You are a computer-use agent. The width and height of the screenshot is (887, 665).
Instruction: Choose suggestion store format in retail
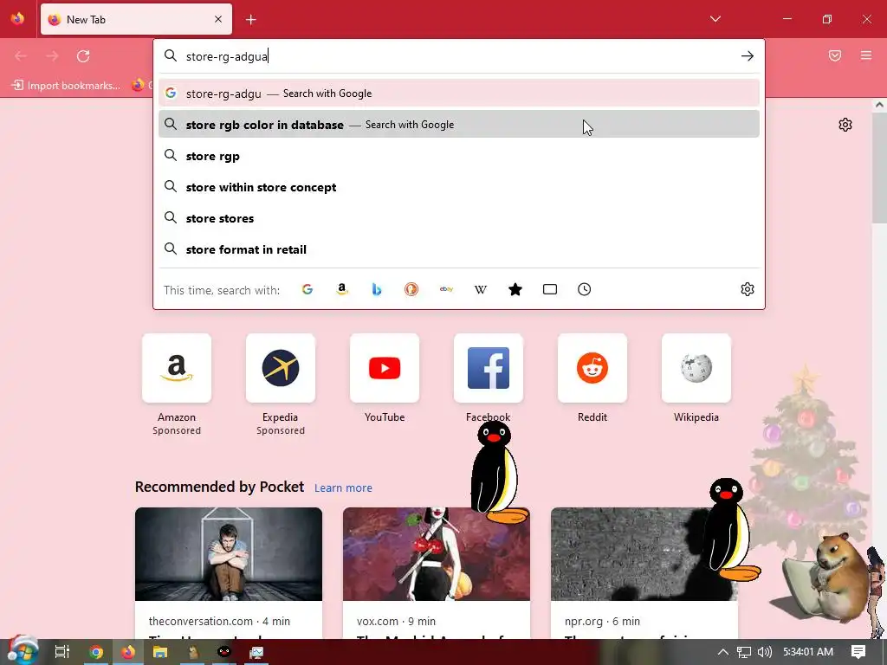click(459, 249)
